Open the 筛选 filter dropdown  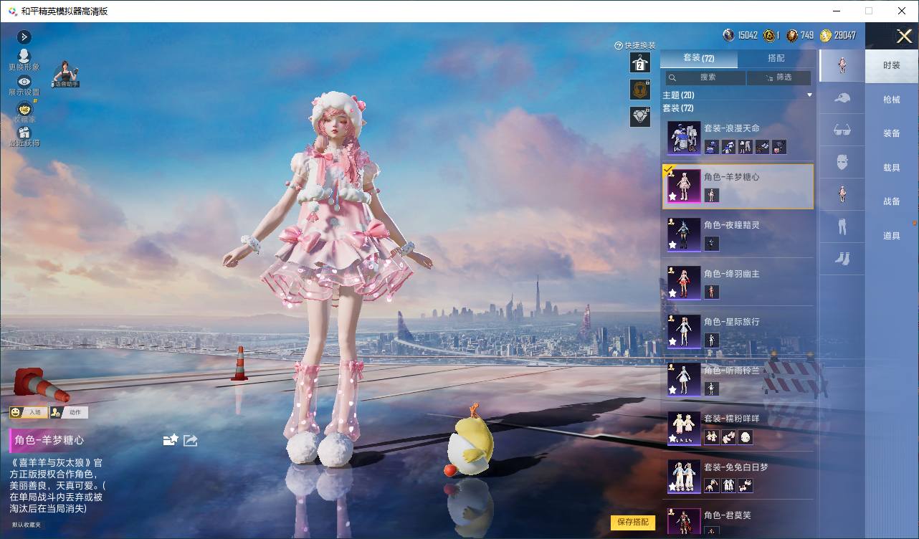tap(778, 77)
